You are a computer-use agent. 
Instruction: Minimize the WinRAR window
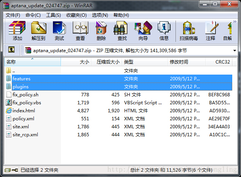tap(205, 4)
